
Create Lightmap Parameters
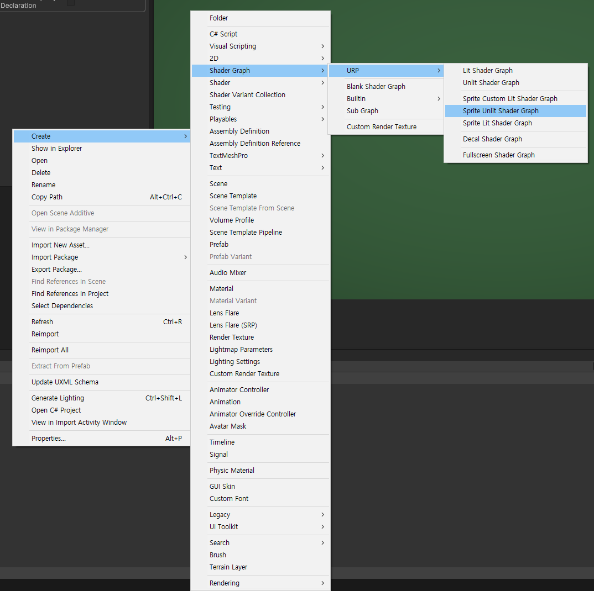[x=260, y=350]
